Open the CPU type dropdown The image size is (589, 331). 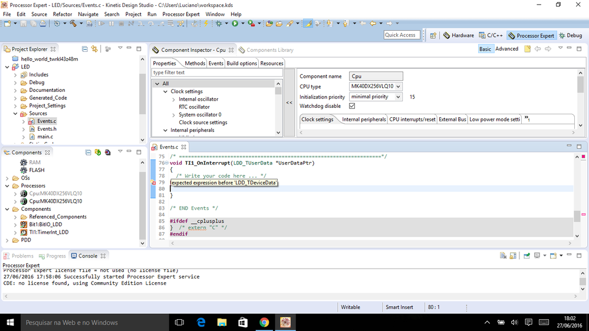click(x=398, y=87)
